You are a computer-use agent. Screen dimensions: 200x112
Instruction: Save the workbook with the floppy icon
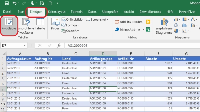pyautogui.click(x=7, y=3)
